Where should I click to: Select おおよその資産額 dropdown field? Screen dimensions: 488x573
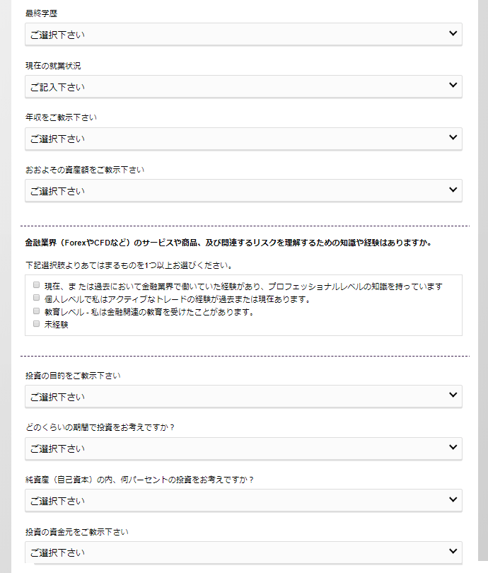pyautogui.click(x=243, y=191)
